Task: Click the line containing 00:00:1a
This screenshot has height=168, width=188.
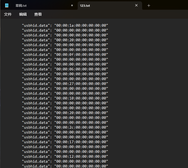Action: coord(65,25)
